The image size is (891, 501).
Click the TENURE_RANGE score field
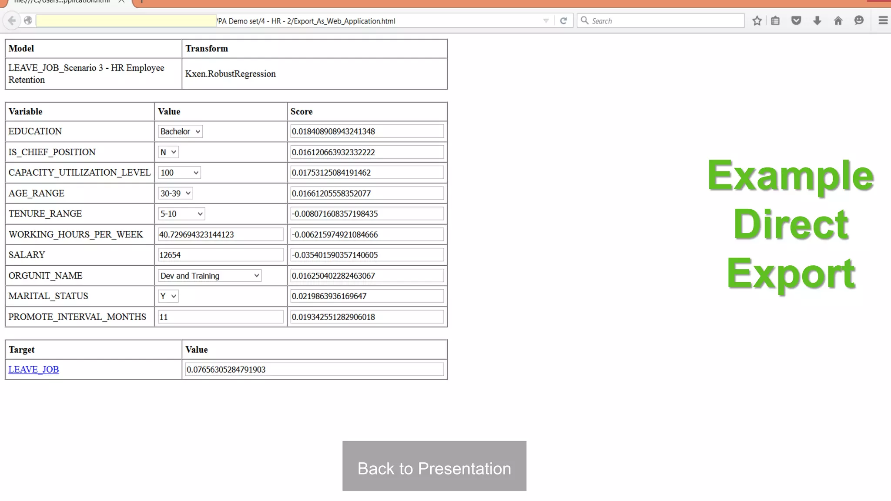(x=367, y=214)
